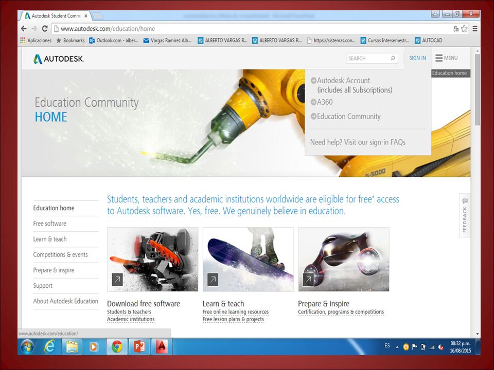Click the address bar URL field
Viewport: 494px width, 370px height.
click(x=252, y=29)
